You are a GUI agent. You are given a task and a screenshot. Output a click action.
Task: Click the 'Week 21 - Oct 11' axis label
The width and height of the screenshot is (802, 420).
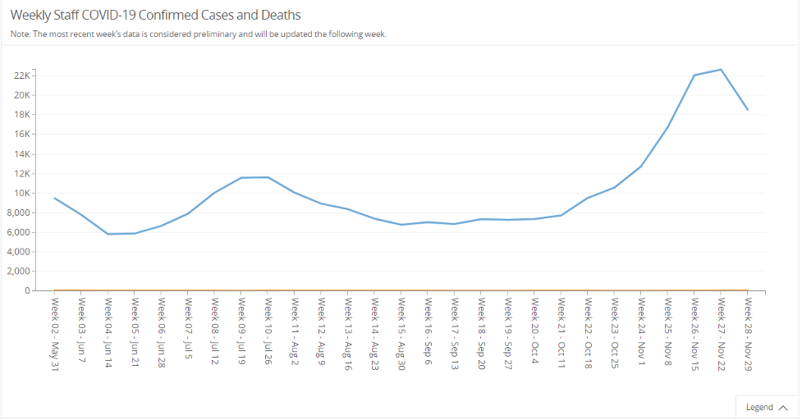pyautogui.click(x=561, y=332)
